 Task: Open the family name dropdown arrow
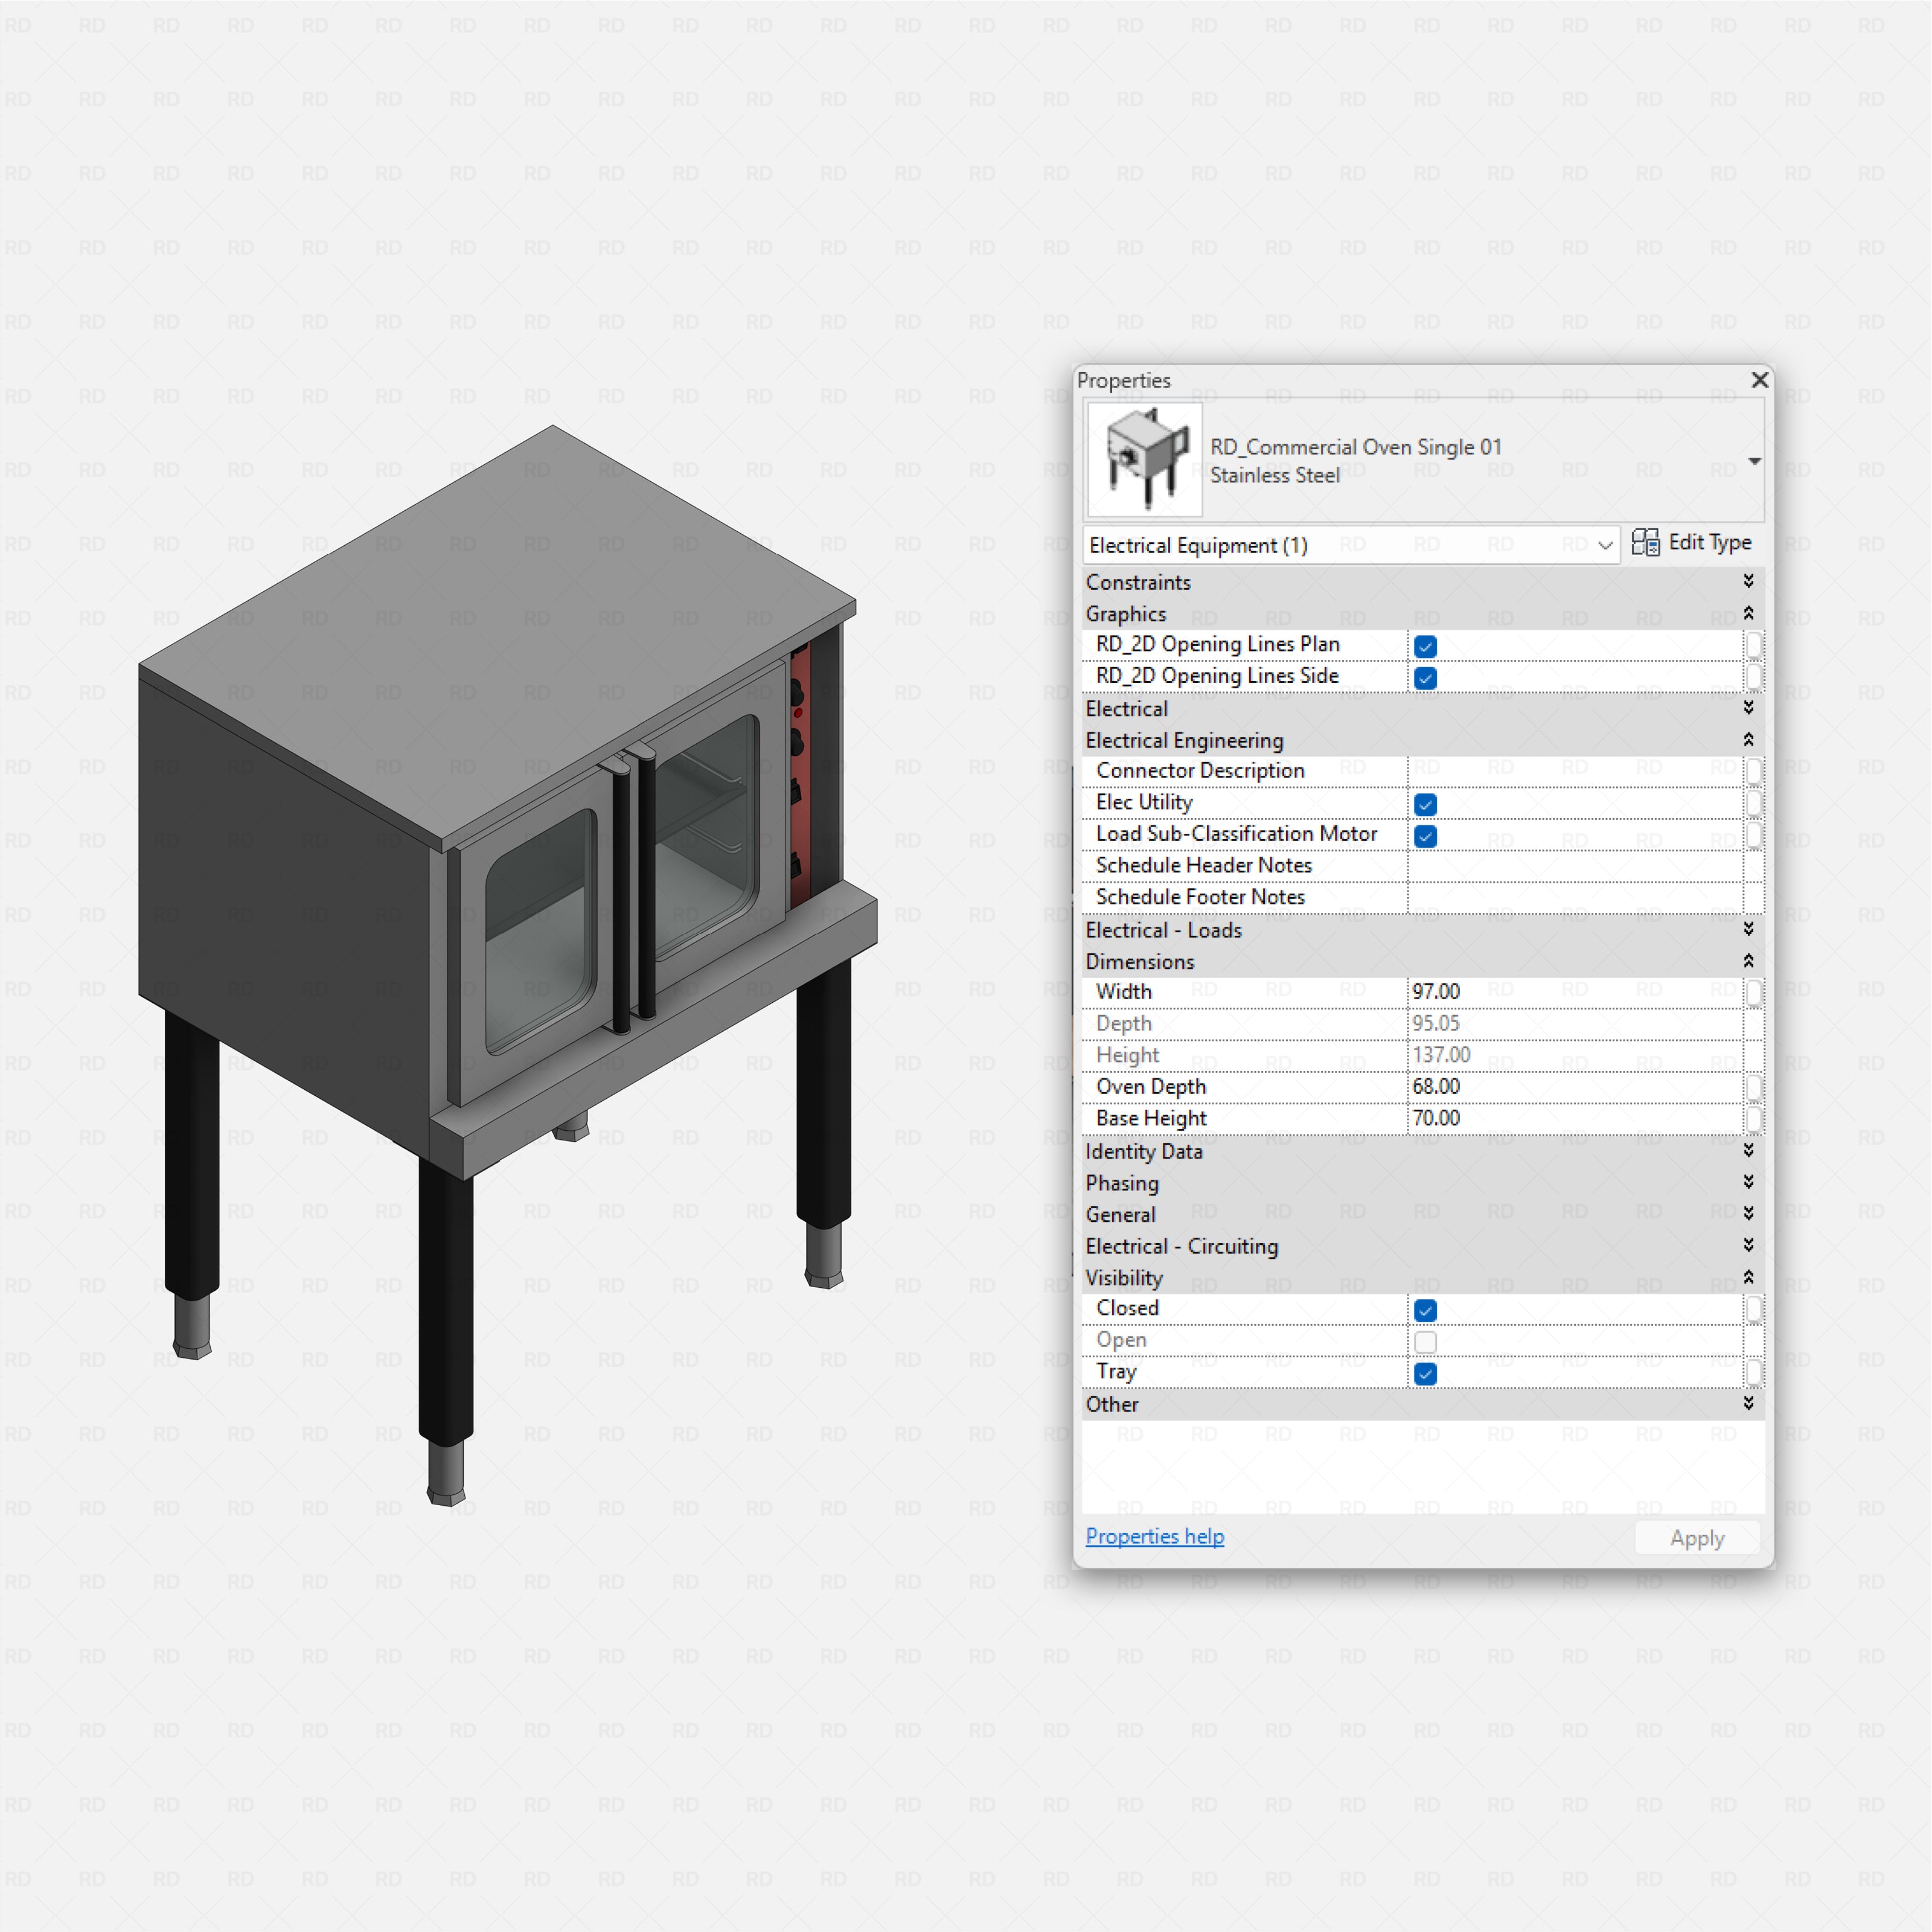coord(1754,461)
